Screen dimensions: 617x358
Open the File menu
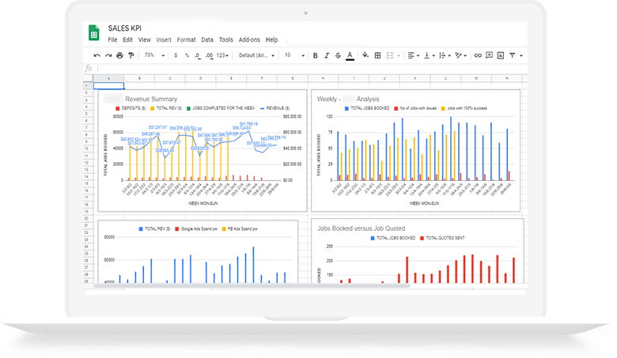[112, 40]
